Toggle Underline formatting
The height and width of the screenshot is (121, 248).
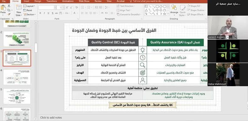(x=48, y=13)
